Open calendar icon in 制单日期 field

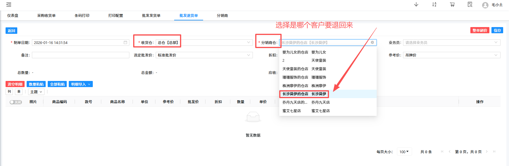pos(125,43)
